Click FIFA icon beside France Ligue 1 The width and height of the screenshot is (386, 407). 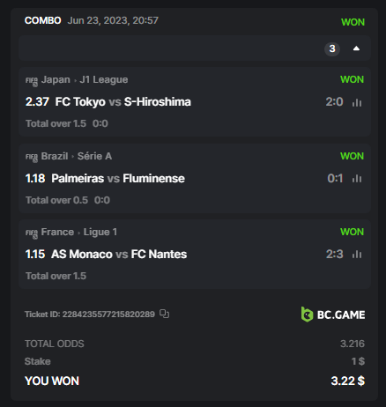point(32,233)
